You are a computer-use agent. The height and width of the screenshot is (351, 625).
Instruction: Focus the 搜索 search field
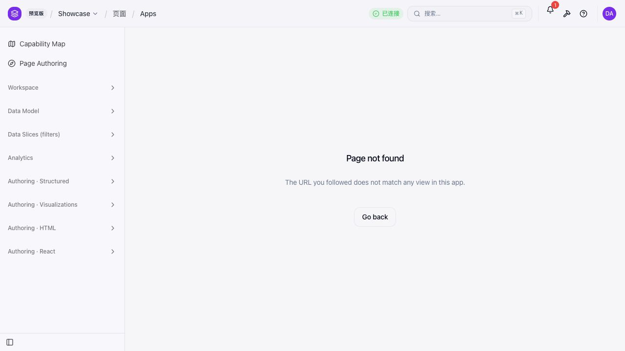pos(469,14)
